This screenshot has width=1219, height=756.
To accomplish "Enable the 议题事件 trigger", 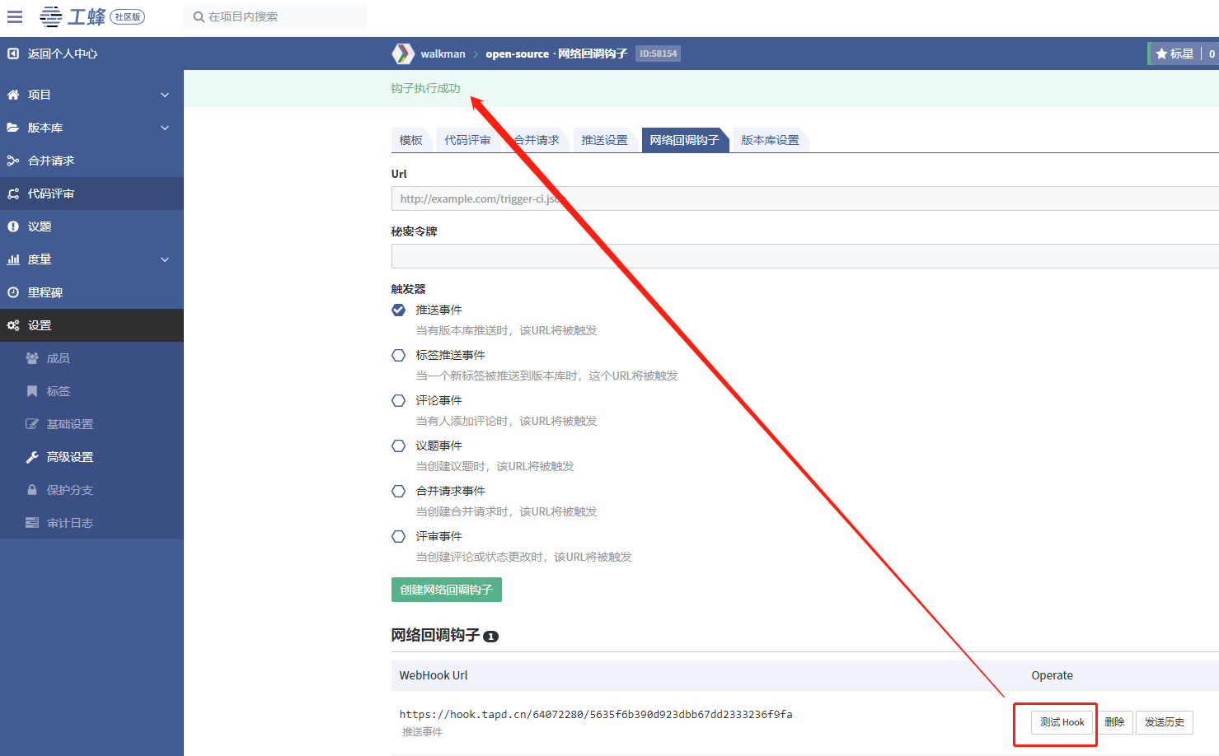I will pyautogui.click(x=399, y=446).
